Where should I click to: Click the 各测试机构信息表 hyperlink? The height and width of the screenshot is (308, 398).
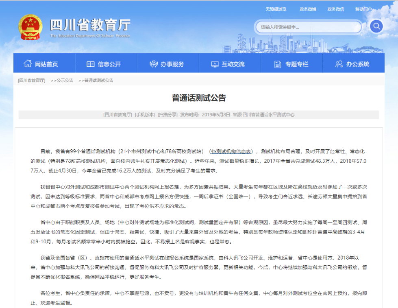[231, 151]
